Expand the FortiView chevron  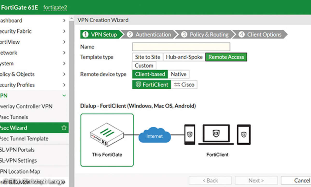(x=64, y=42)
